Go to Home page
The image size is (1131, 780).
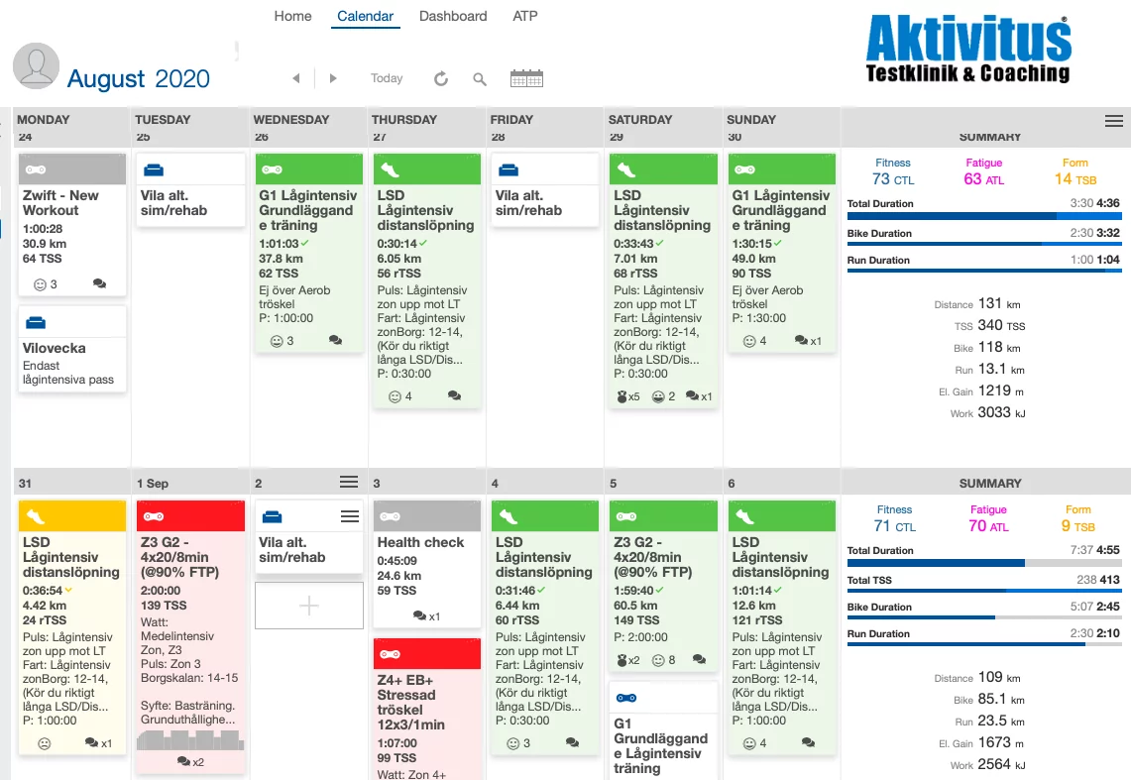[292, 16]
